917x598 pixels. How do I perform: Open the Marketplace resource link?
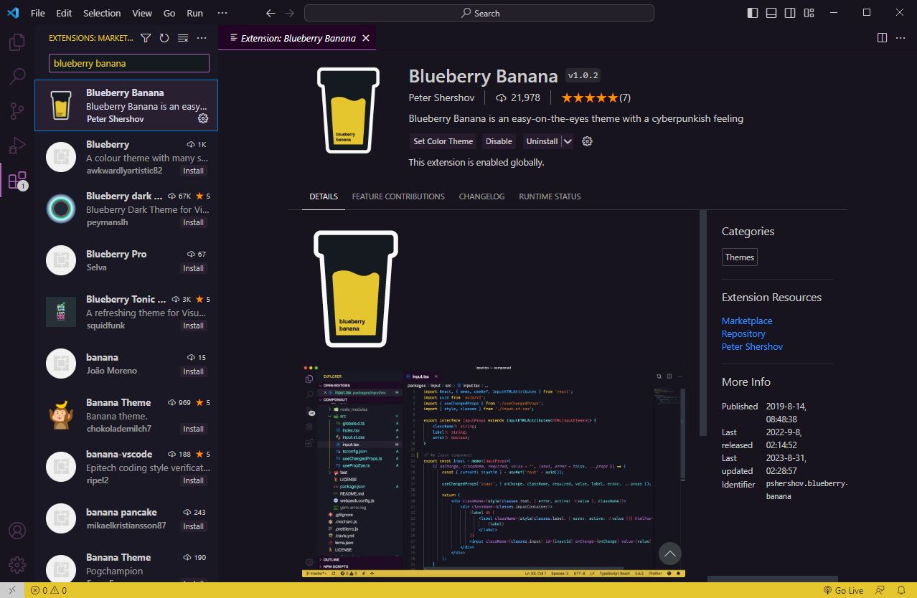pos(747,321)
